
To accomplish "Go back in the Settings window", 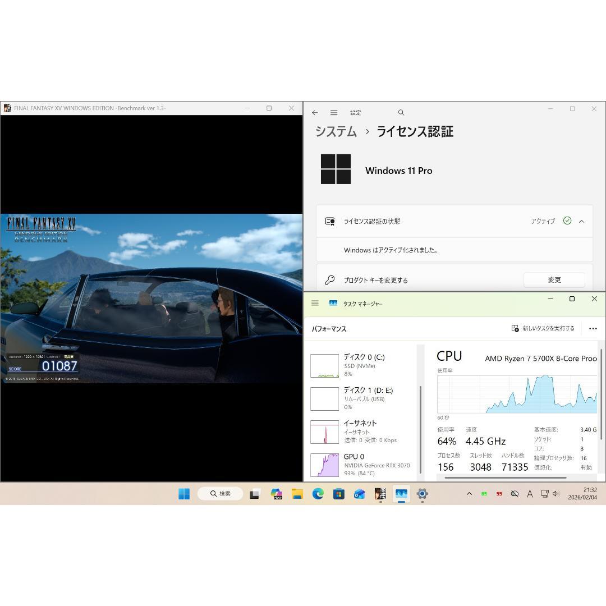I will (315, 112).
